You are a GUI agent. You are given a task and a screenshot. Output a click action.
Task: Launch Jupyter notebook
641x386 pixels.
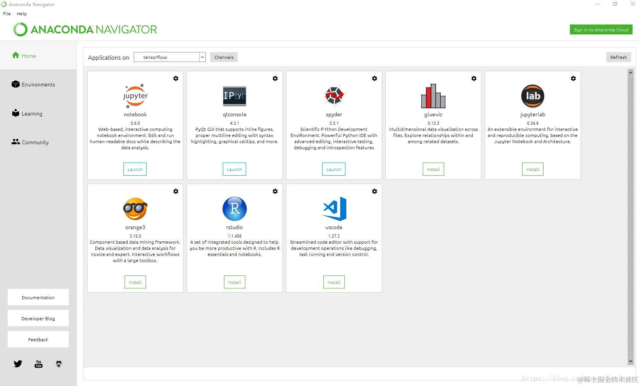[x=135, y=169]
